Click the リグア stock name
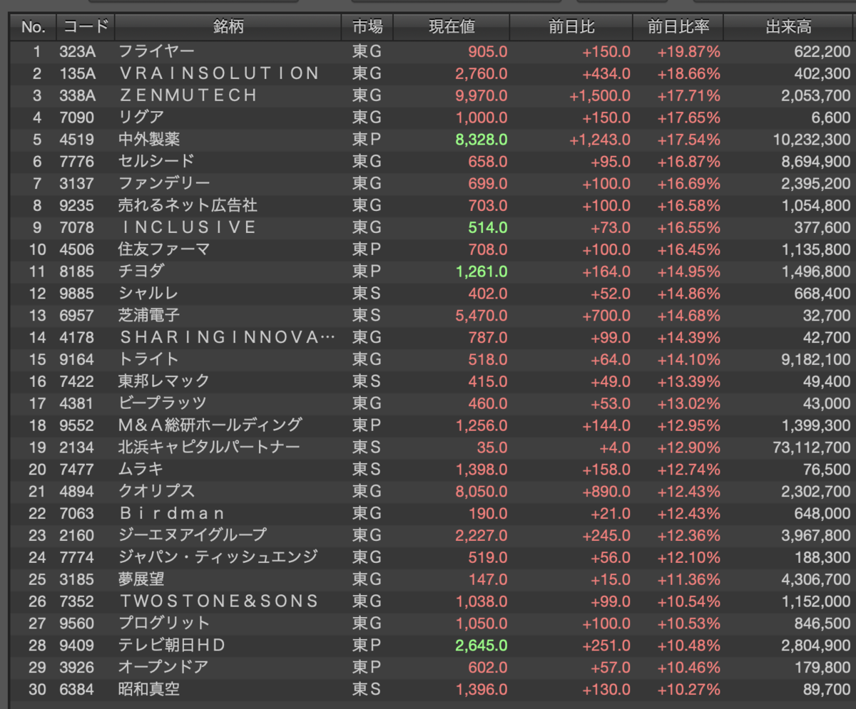Screen dimensions: 856x709 141,118
